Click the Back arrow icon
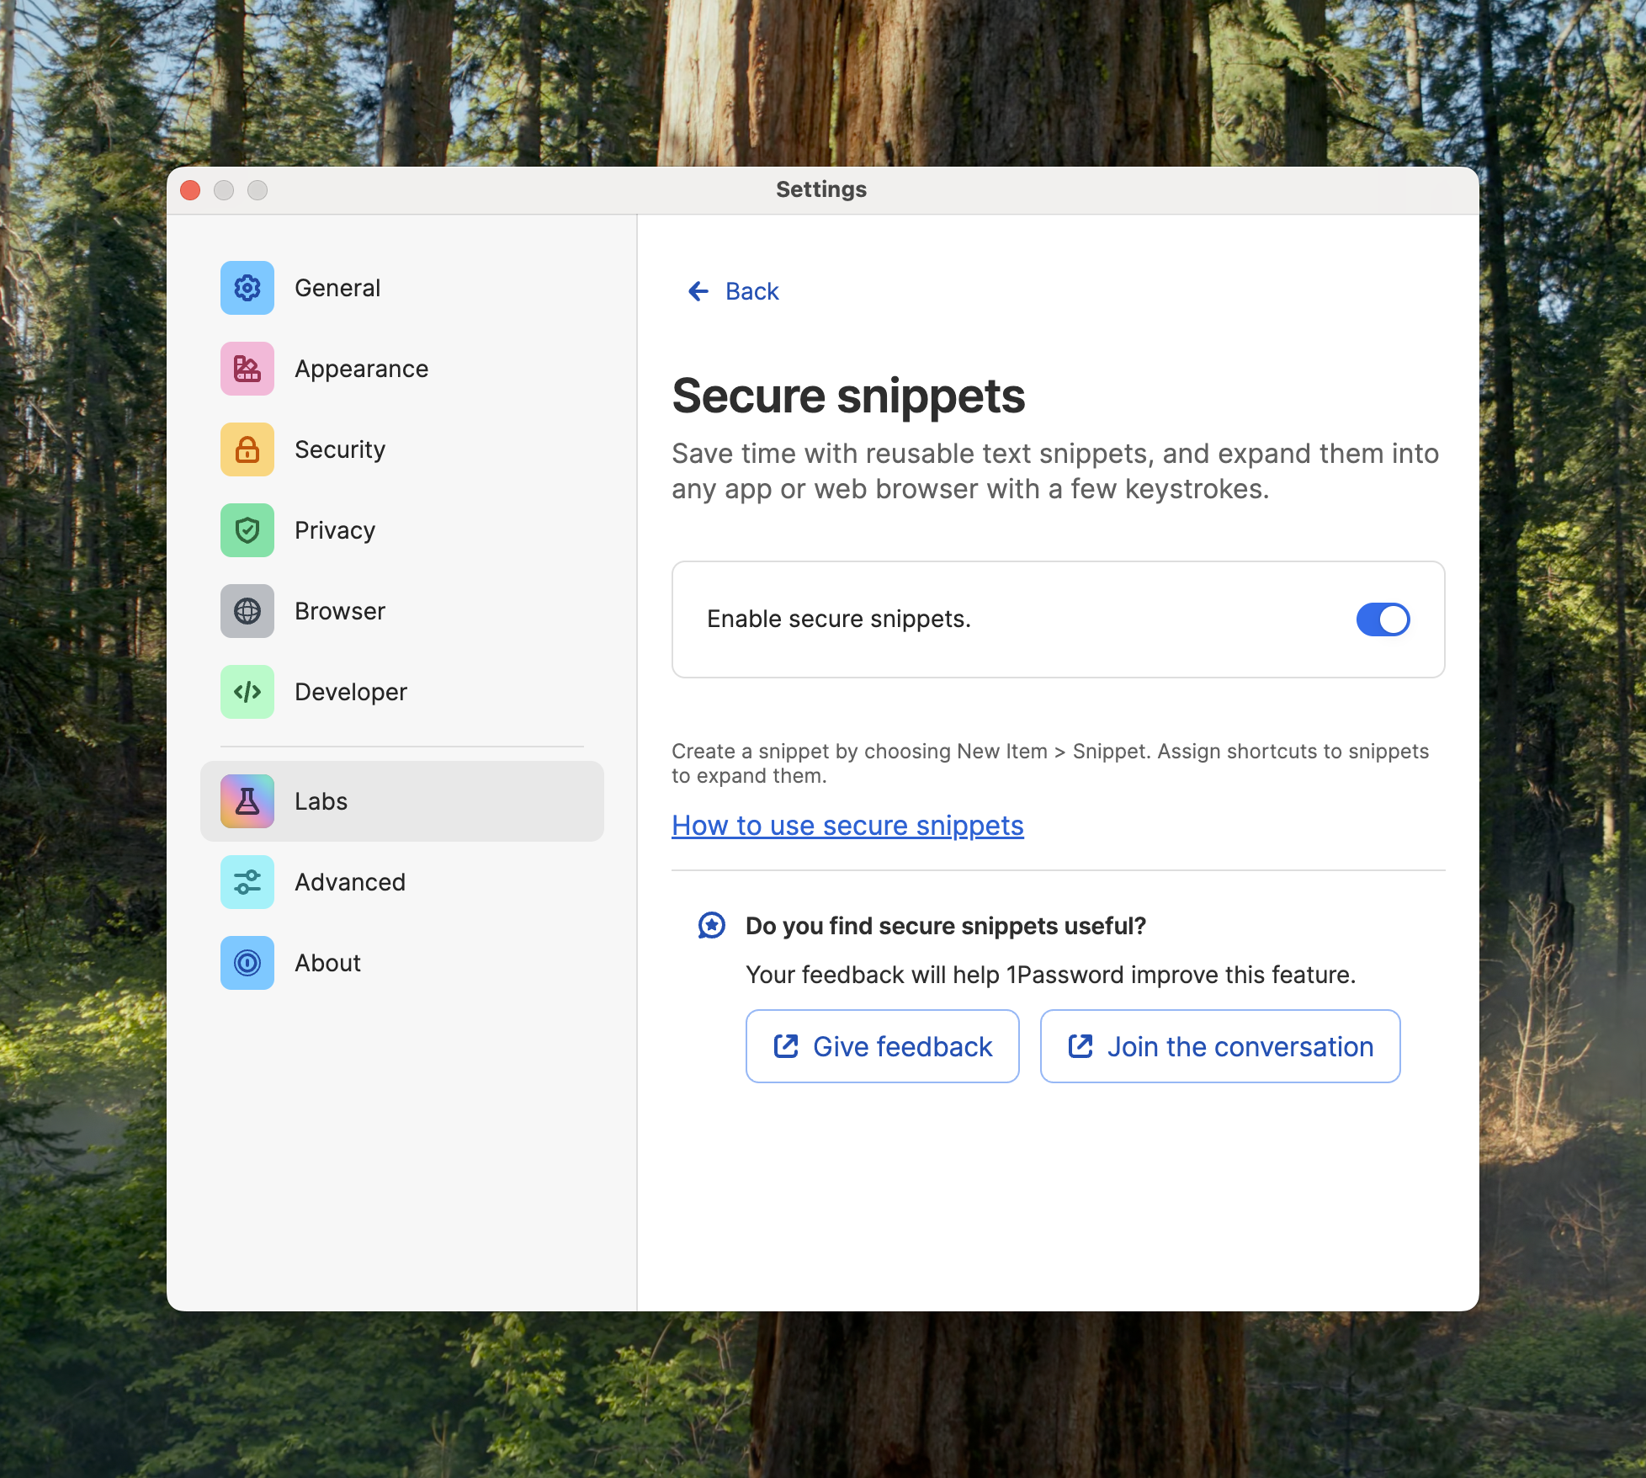 point(698,291)
